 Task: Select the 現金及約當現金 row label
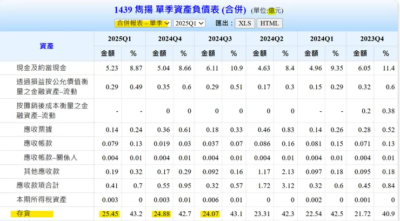pos(41,68)
